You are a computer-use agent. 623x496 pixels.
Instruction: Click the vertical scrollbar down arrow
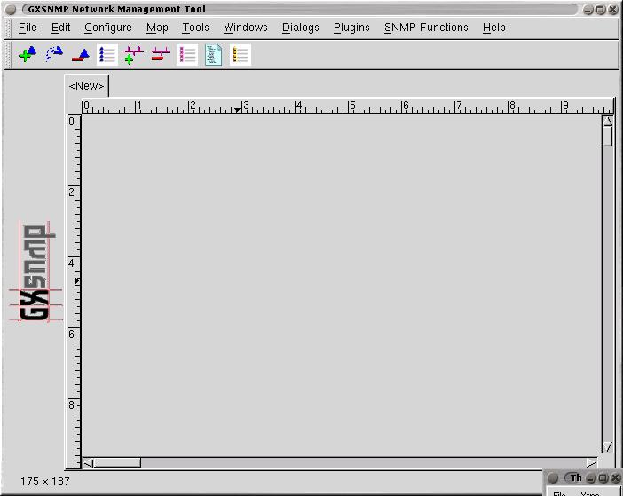(x=608, y=447)
